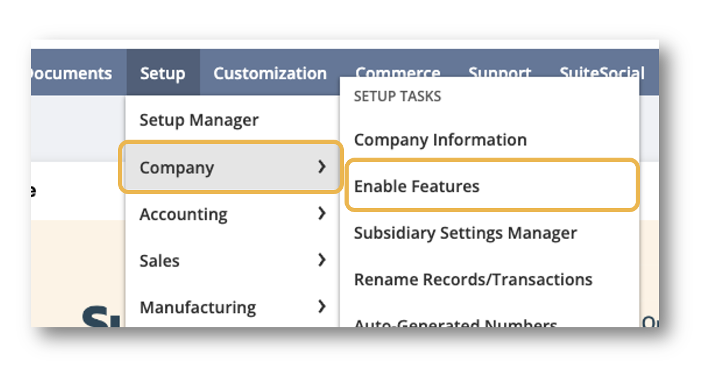Screen dimensions: 725x392
Task: Open the Commerce menu
Action: tap(398, 72)
